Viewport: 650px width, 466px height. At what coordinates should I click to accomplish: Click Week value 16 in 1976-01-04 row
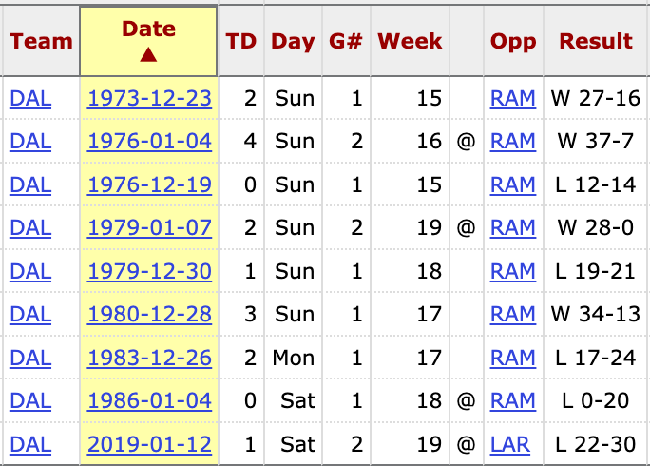[x=429, y=141]
